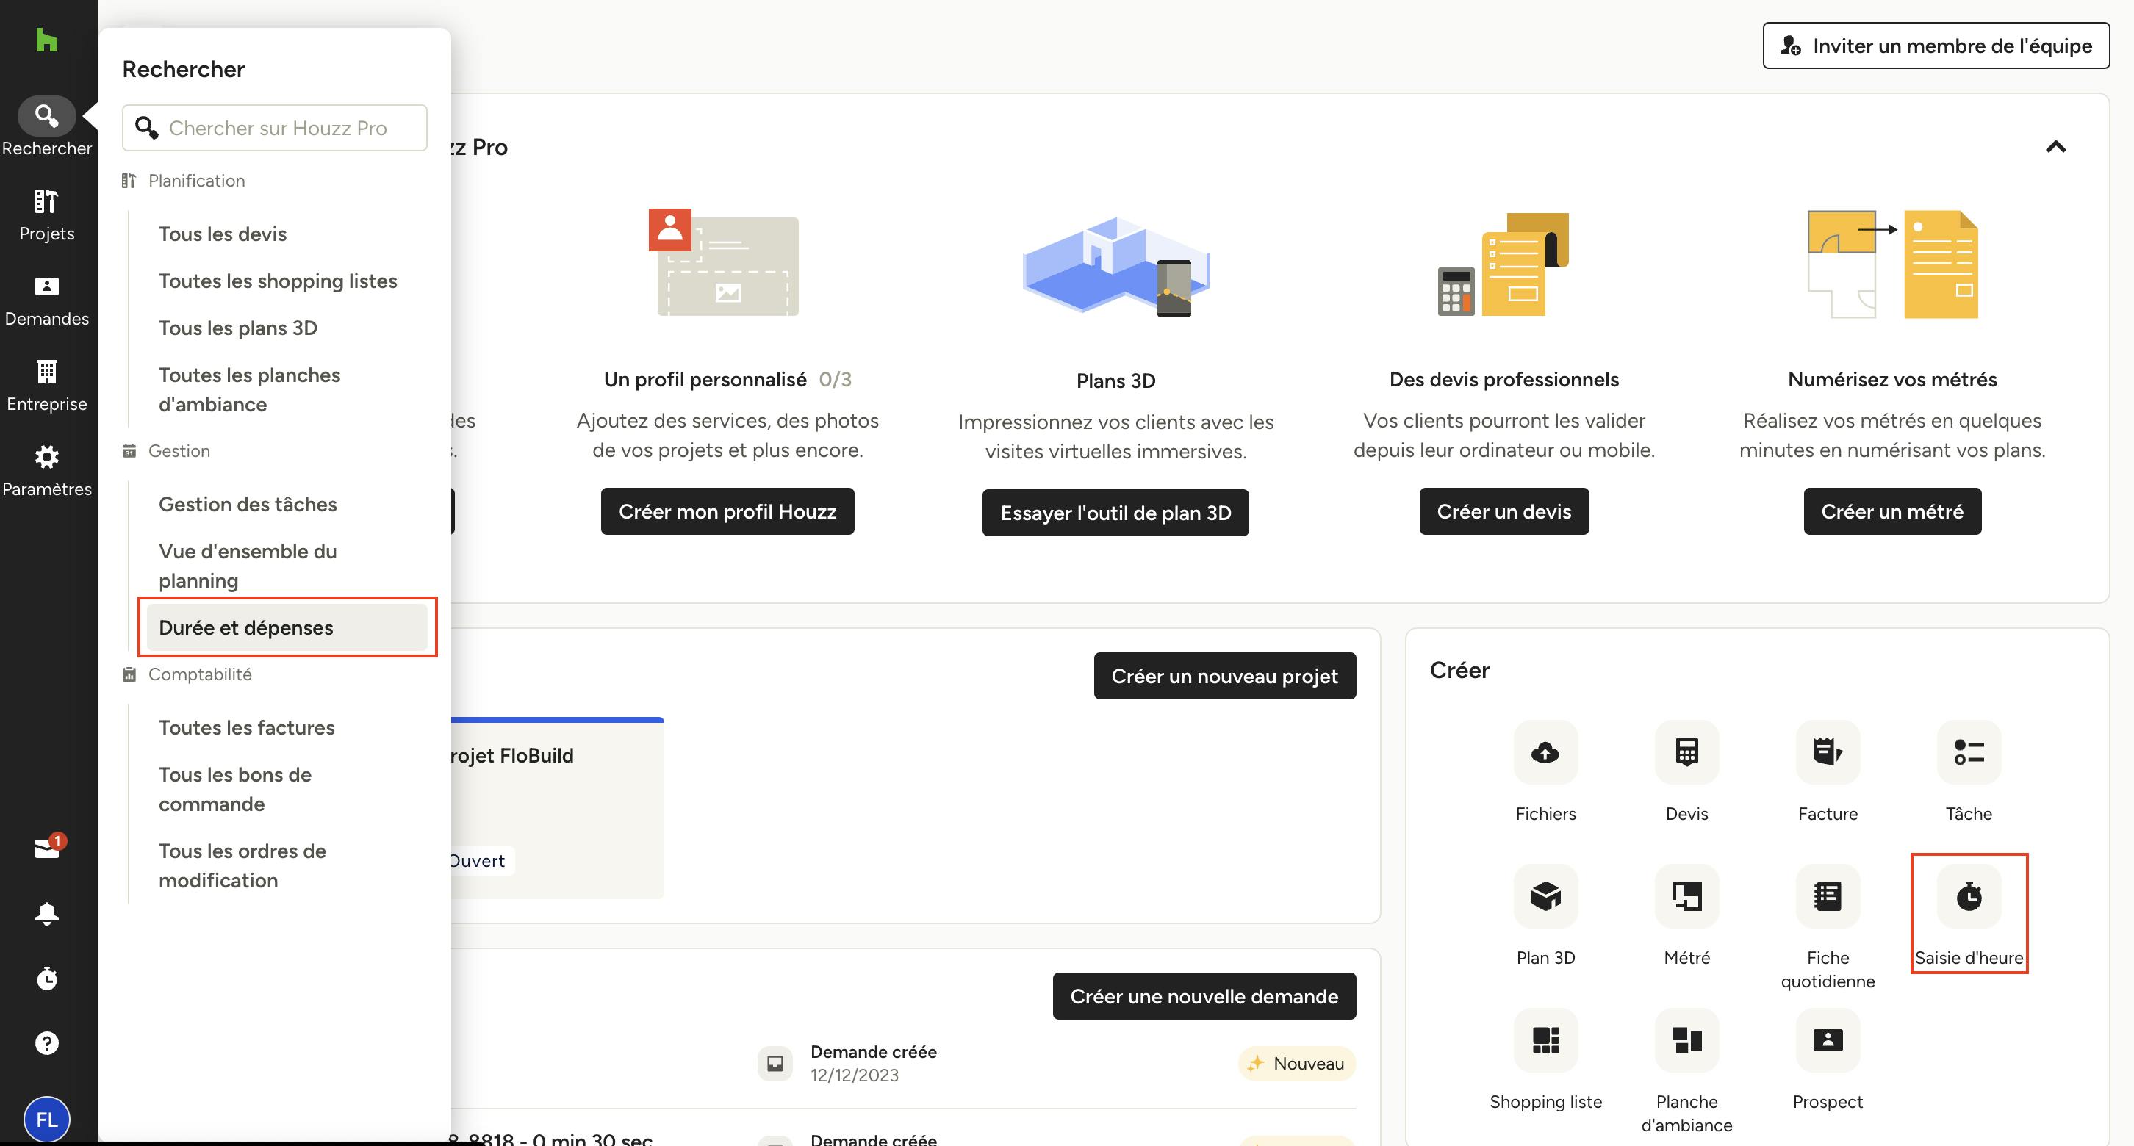Click Créer un métré button
This screenshot has width=2134, height=1146.
coord(1892,511)
